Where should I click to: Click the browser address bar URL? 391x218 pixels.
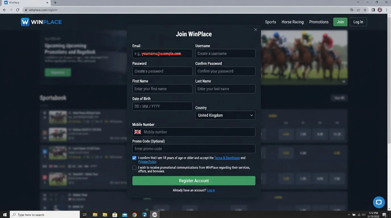43,10
